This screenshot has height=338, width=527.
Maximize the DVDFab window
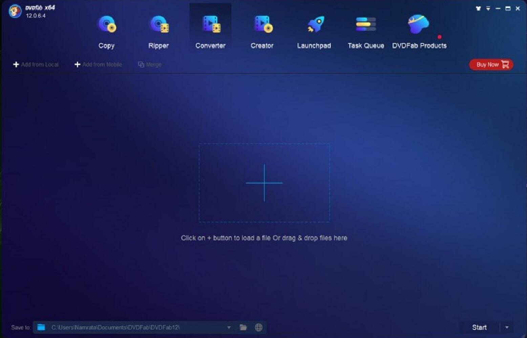(508, 8)
